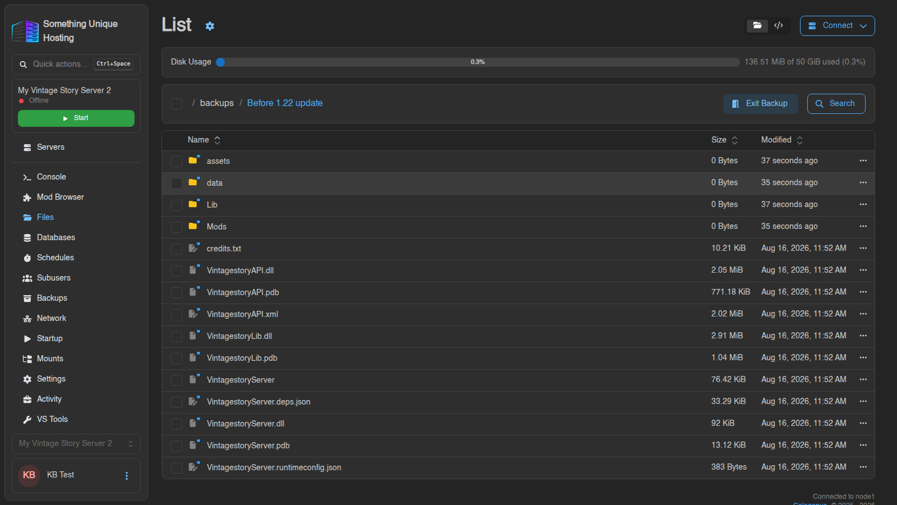Open the assets folder icon

click(193, 160)
